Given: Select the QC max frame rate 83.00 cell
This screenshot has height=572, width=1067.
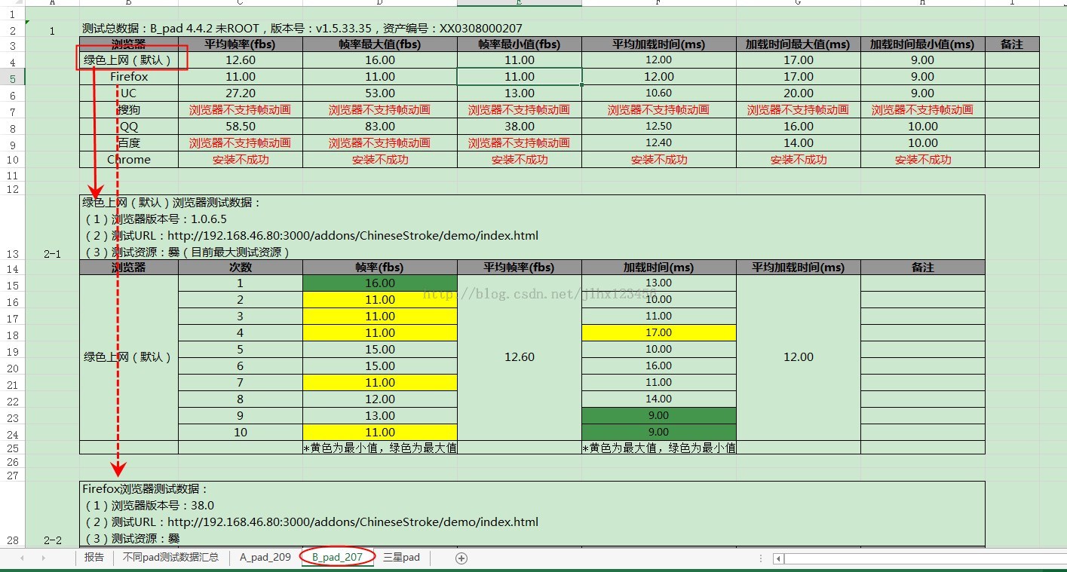Looking at the screenshot, I should click(379, 127).
